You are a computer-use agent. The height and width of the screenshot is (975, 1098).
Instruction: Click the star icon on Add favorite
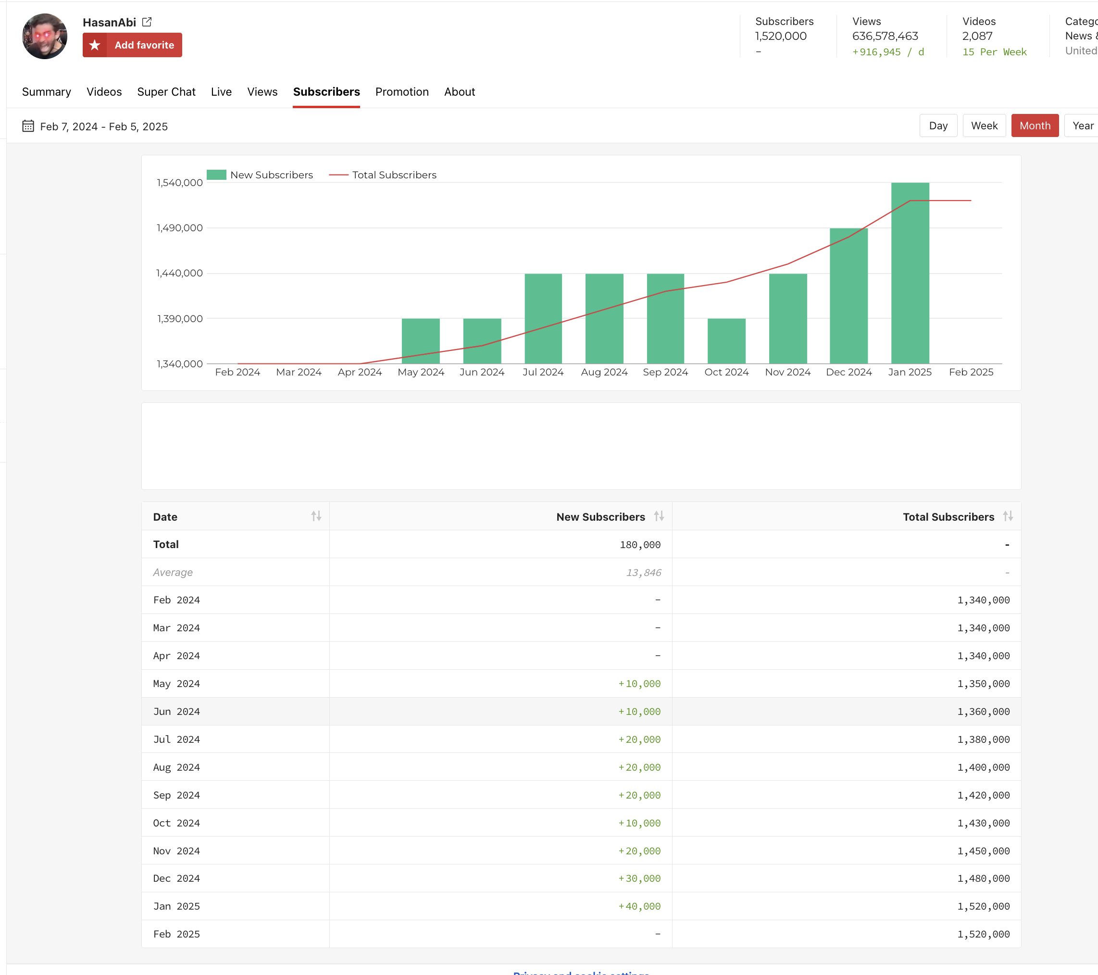click(95, 45)
